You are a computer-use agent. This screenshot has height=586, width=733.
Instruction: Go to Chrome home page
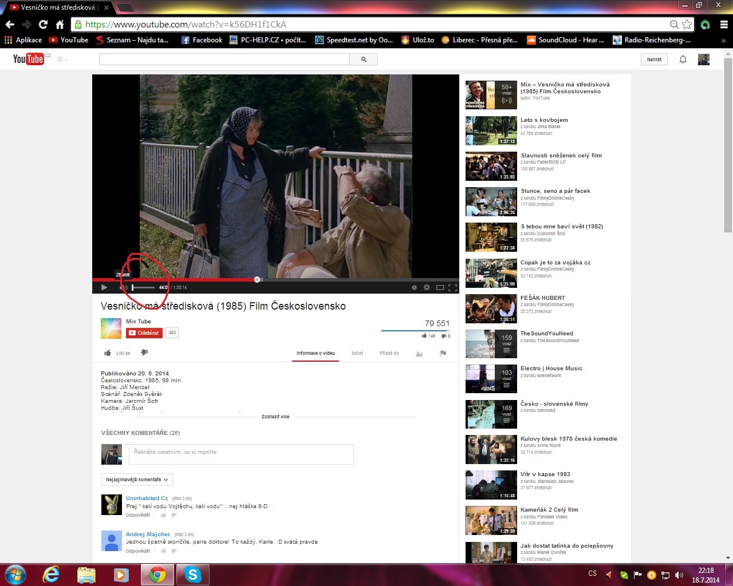pyautogui.click(x=60, y=25)
